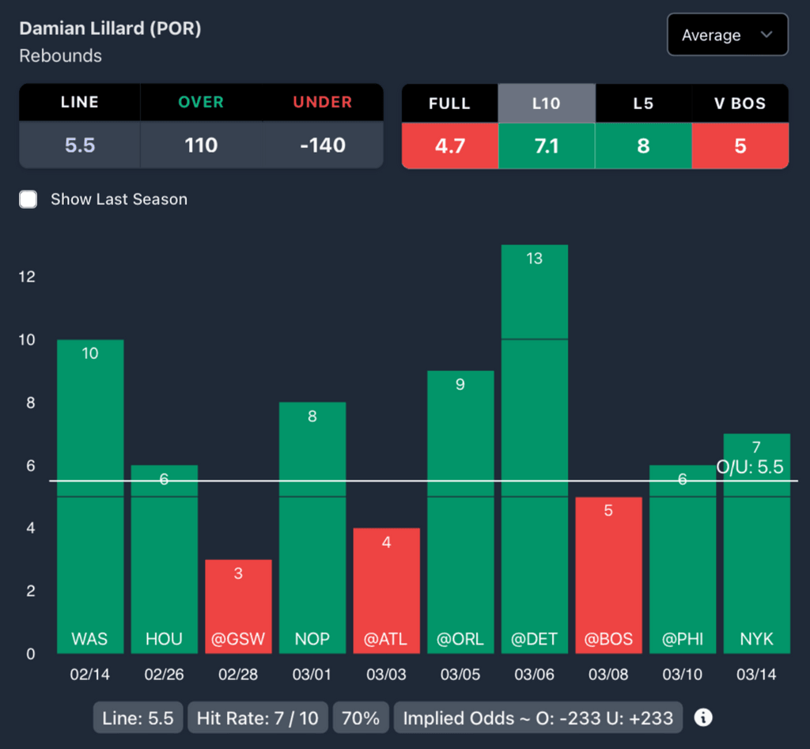Click the O/U: 5.5 line label

click(x=750, y=467)
